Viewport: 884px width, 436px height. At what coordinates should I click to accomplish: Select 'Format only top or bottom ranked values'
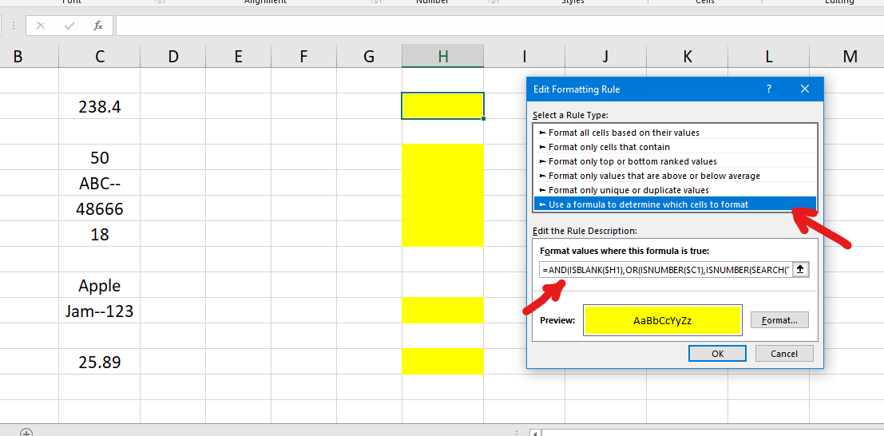pos(675,161)
